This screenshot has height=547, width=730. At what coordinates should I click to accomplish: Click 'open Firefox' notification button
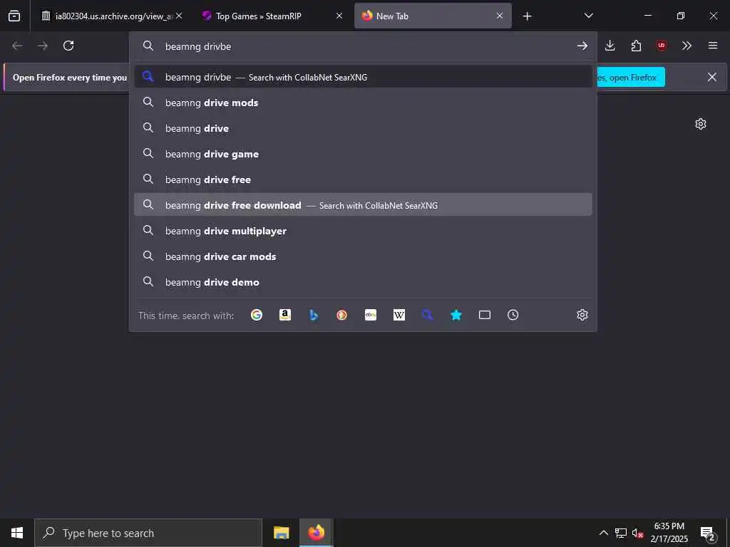(630, 77)
